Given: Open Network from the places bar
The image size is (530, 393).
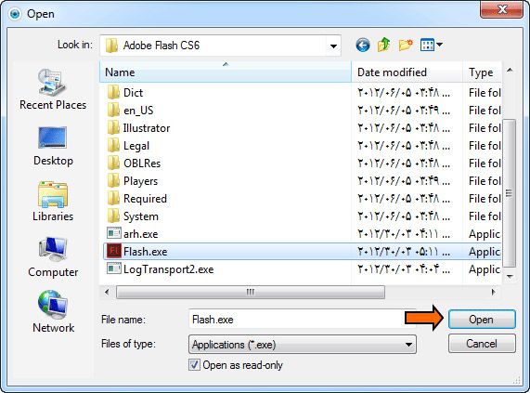Looking at the screenshot, I should point(53,312).
